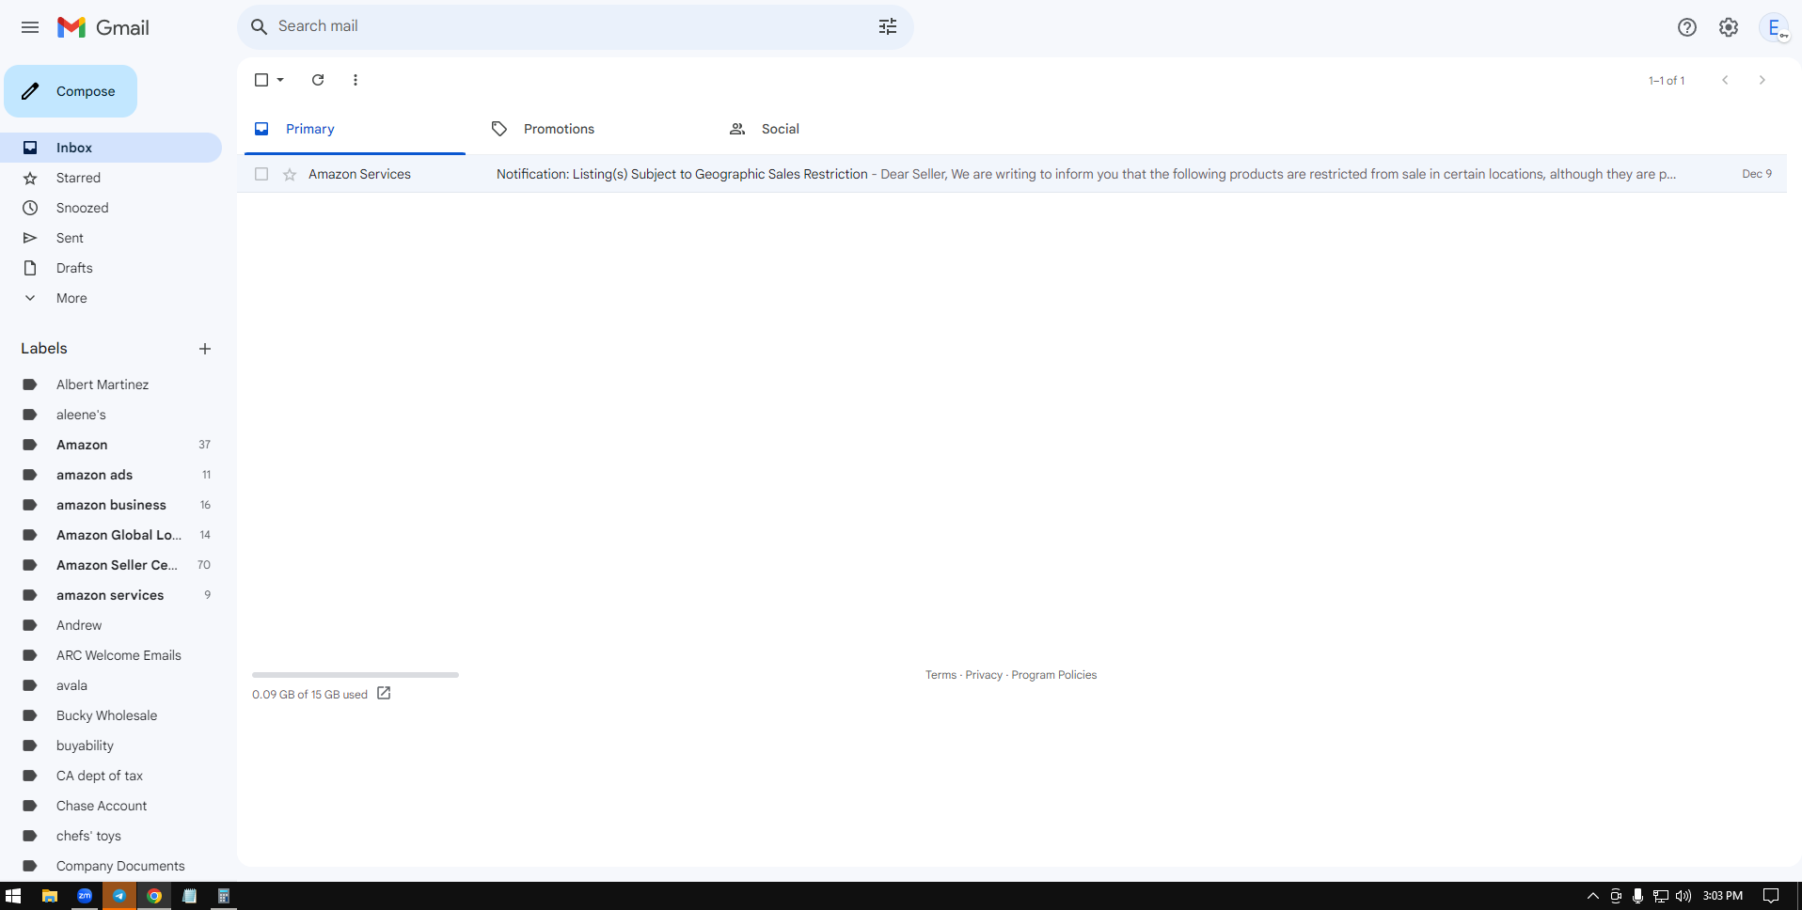Open the Starred folder
The height and width of the screenshot is (910, 1802).
(x=111, y=178)
